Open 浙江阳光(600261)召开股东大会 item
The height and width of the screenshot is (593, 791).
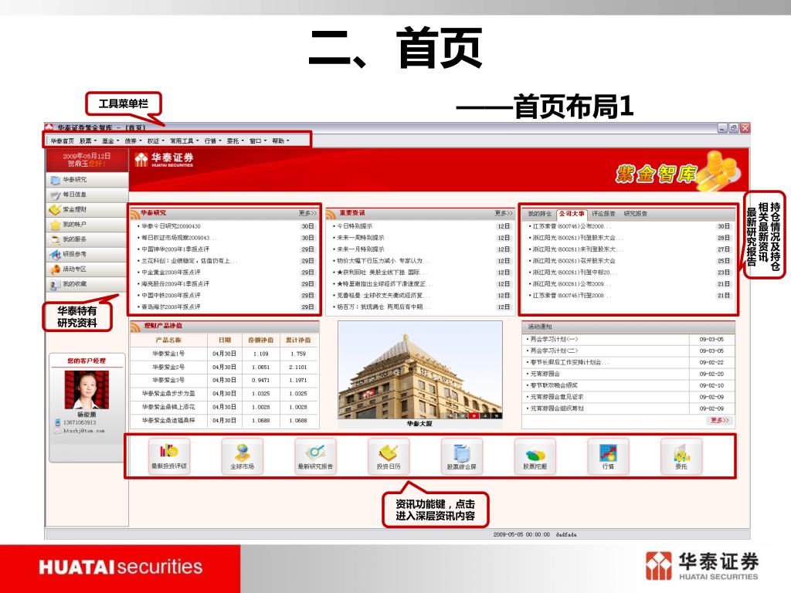pyautogui.click(x=574, y=261)
